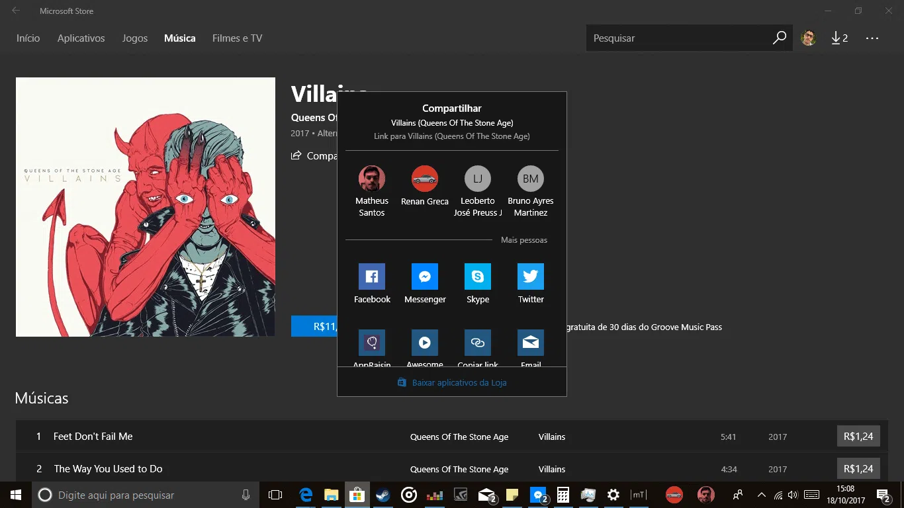
Task: Open Messenger from the taskbar
Action: point(539,495)
